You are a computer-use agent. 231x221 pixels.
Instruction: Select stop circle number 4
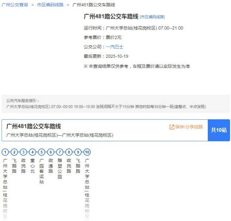(33, 152)
